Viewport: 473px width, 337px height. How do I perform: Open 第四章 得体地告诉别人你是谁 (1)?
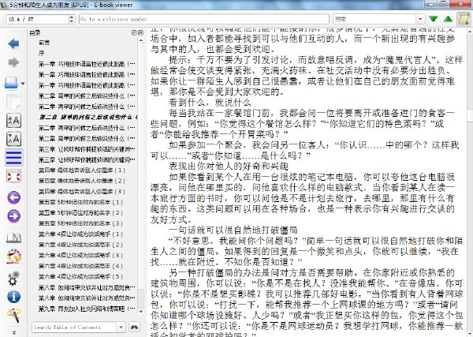click(81, 170)
